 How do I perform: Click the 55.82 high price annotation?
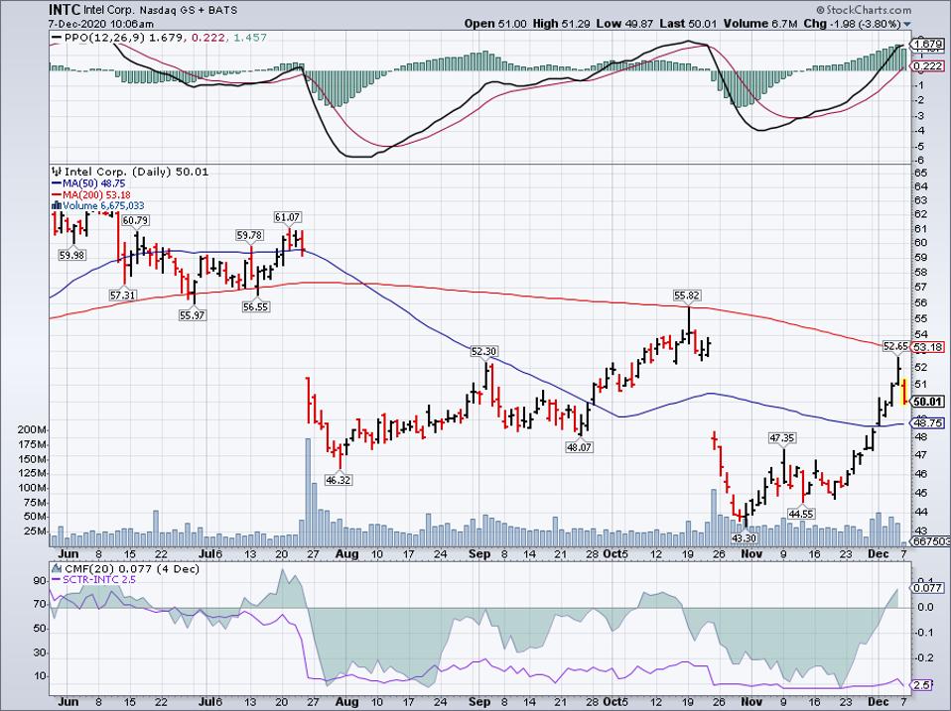[x=687, y=295]
